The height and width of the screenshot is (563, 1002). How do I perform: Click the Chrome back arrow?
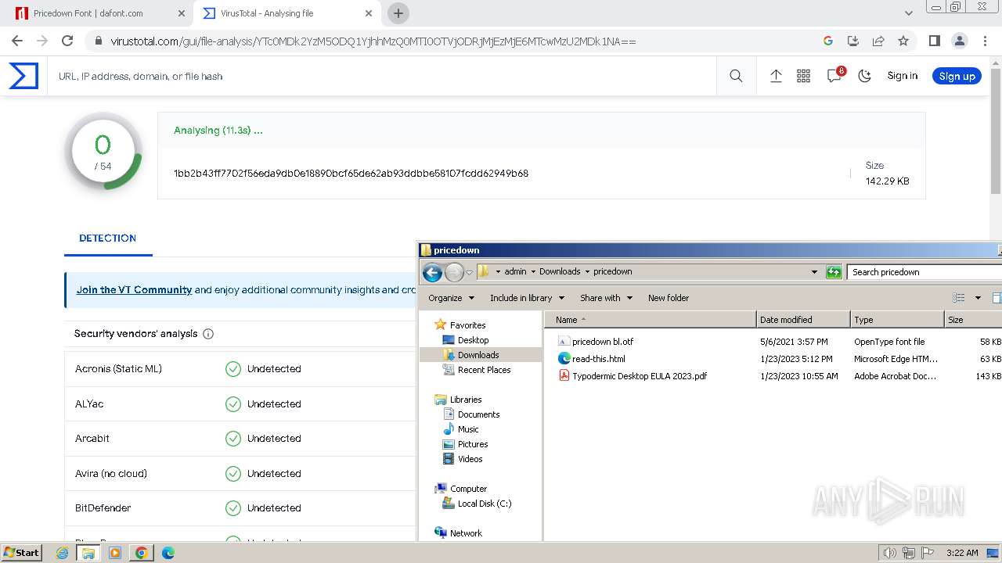tap(17, 41)
